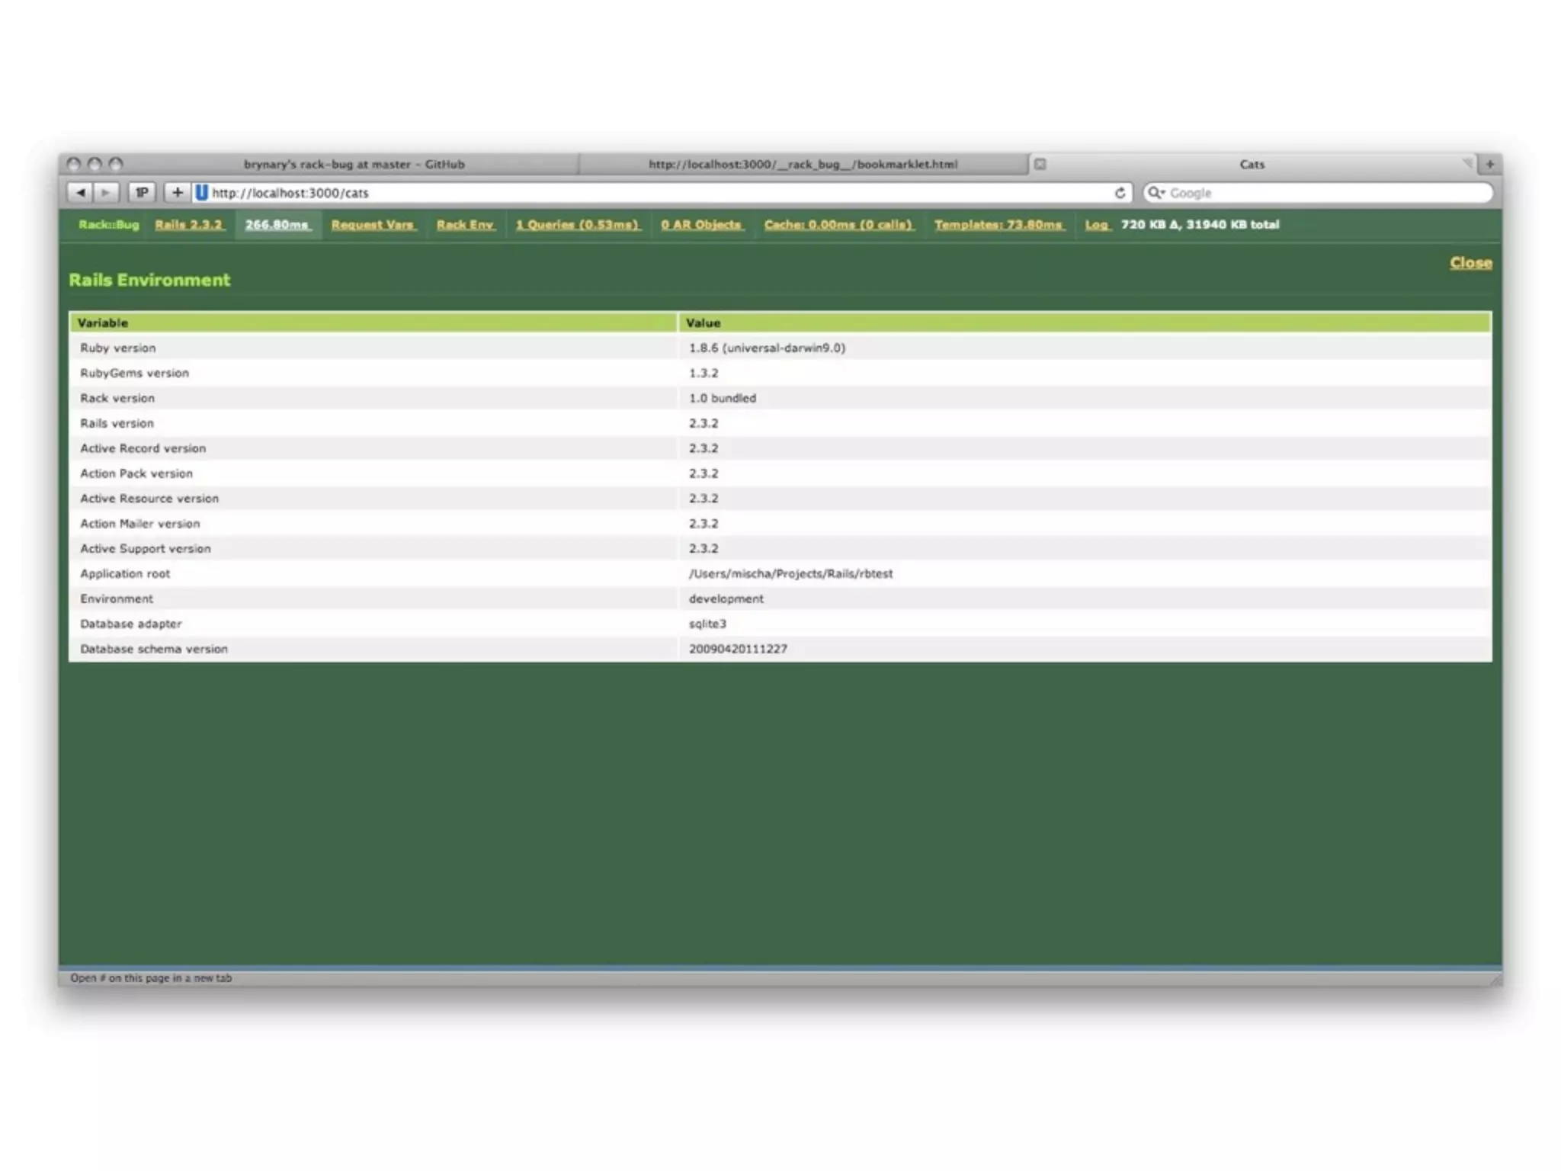Select the path /Users/mischa/Projects/Rails/rbtest
Image resolution: width=1561 pixels, height=1171 pixels.
coord(790,573)
